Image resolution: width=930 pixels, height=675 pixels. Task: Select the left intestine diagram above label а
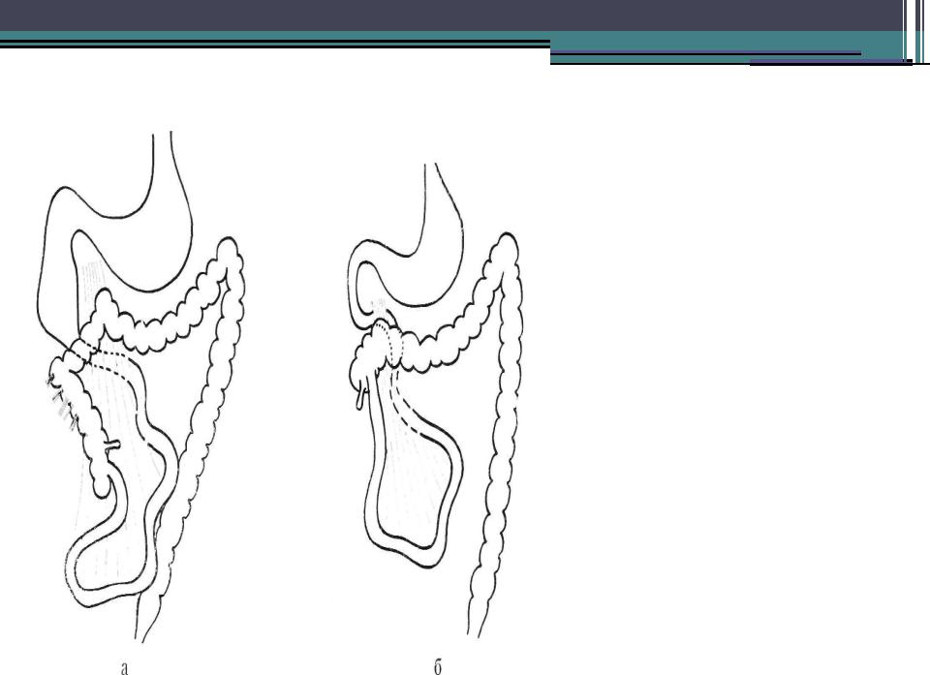(139, 387)
